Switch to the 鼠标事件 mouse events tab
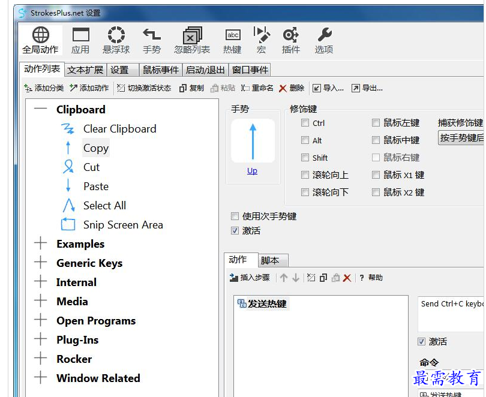This screenshot has height=397, width=486. 161,70
